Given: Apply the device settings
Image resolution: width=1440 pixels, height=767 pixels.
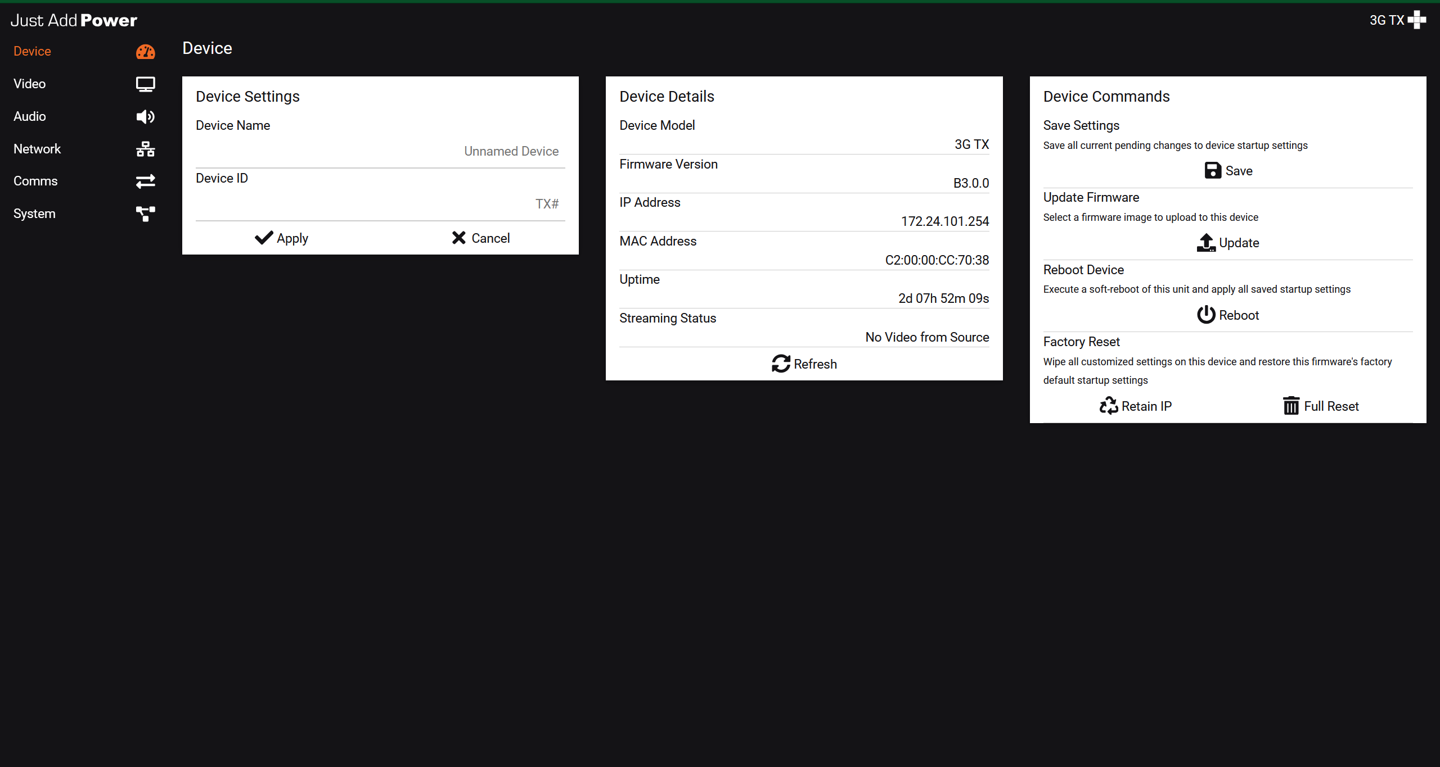Looking at the screenshot, I should [x=281, y=238].
